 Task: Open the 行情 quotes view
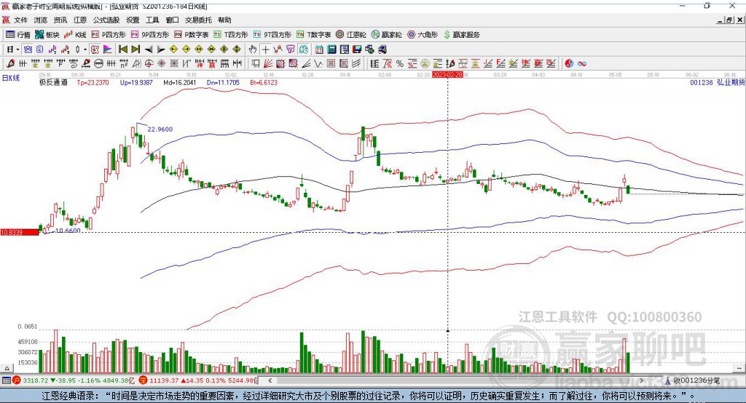[x=17, y=35]
